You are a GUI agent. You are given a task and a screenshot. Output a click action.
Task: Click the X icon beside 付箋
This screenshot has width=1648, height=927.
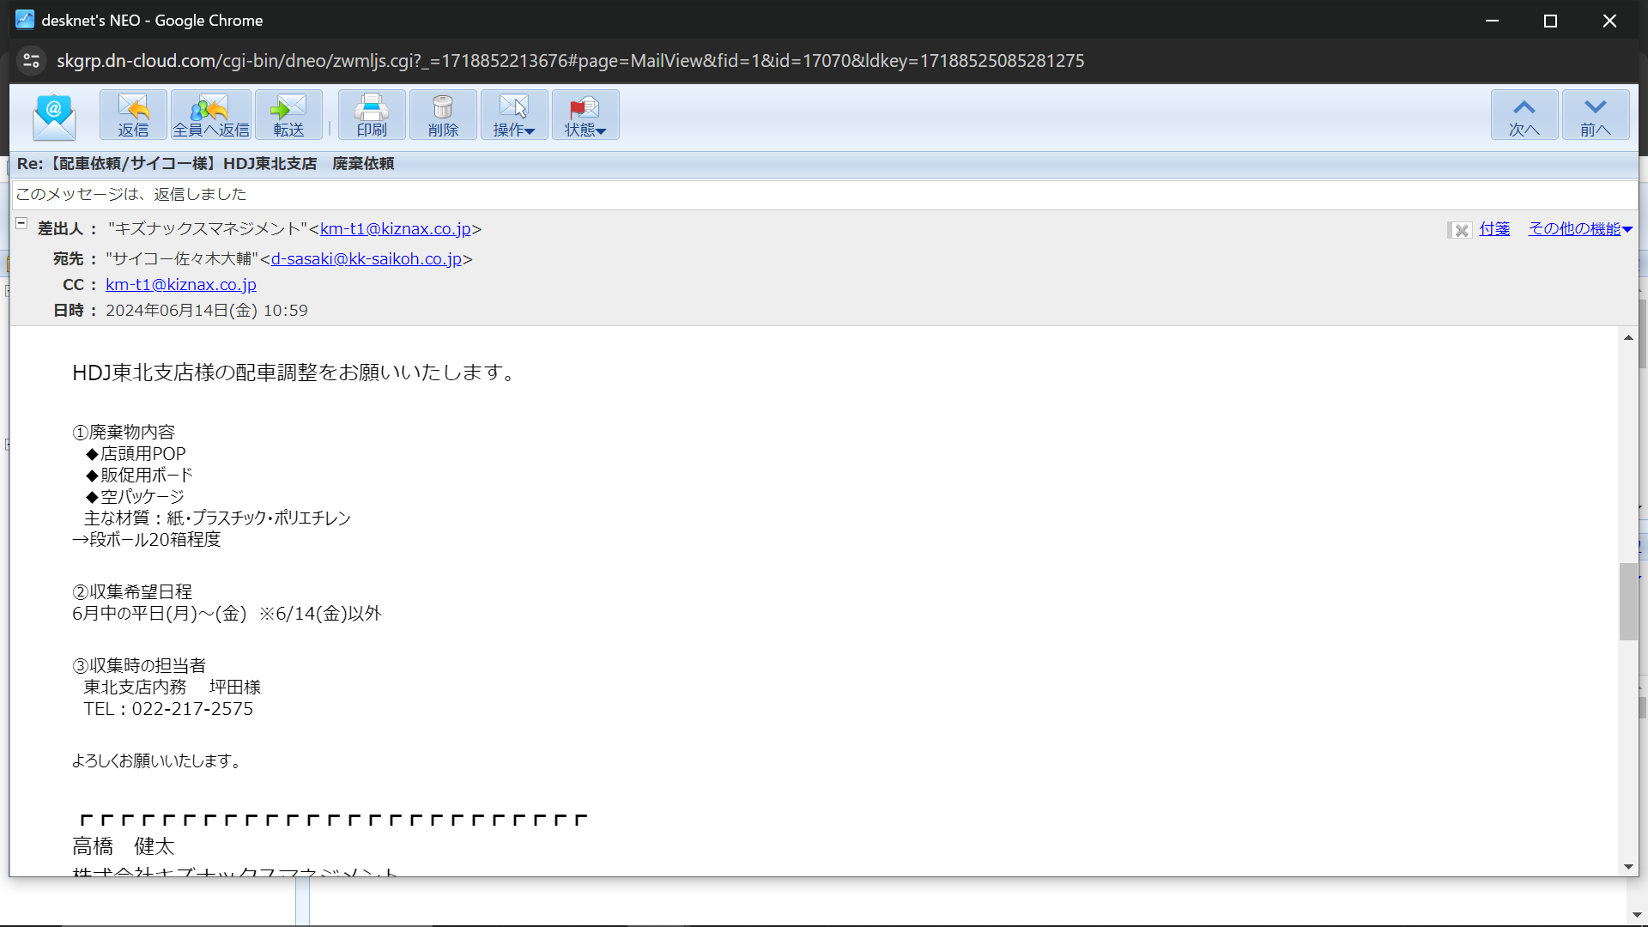click(x=1460, y=230)
